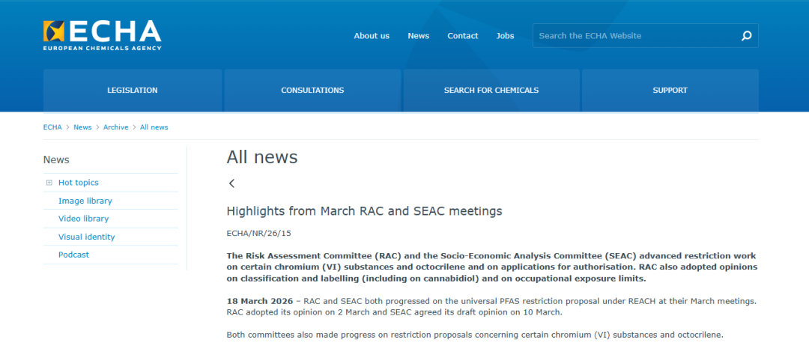
Task: Click the search magnifier icon
Action: click(x=746, y=36)
